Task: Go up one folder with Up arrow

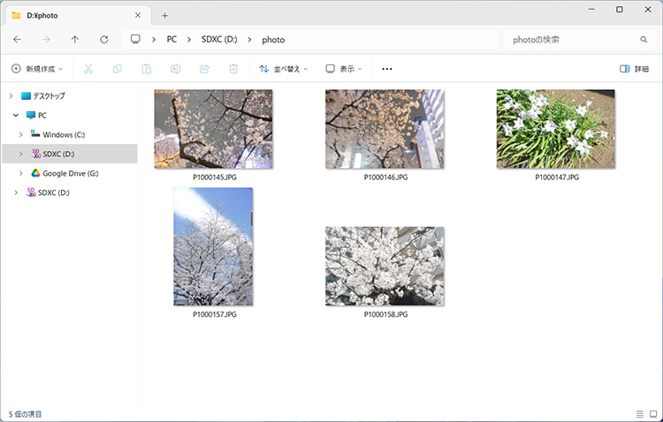Action: point(75,40)
